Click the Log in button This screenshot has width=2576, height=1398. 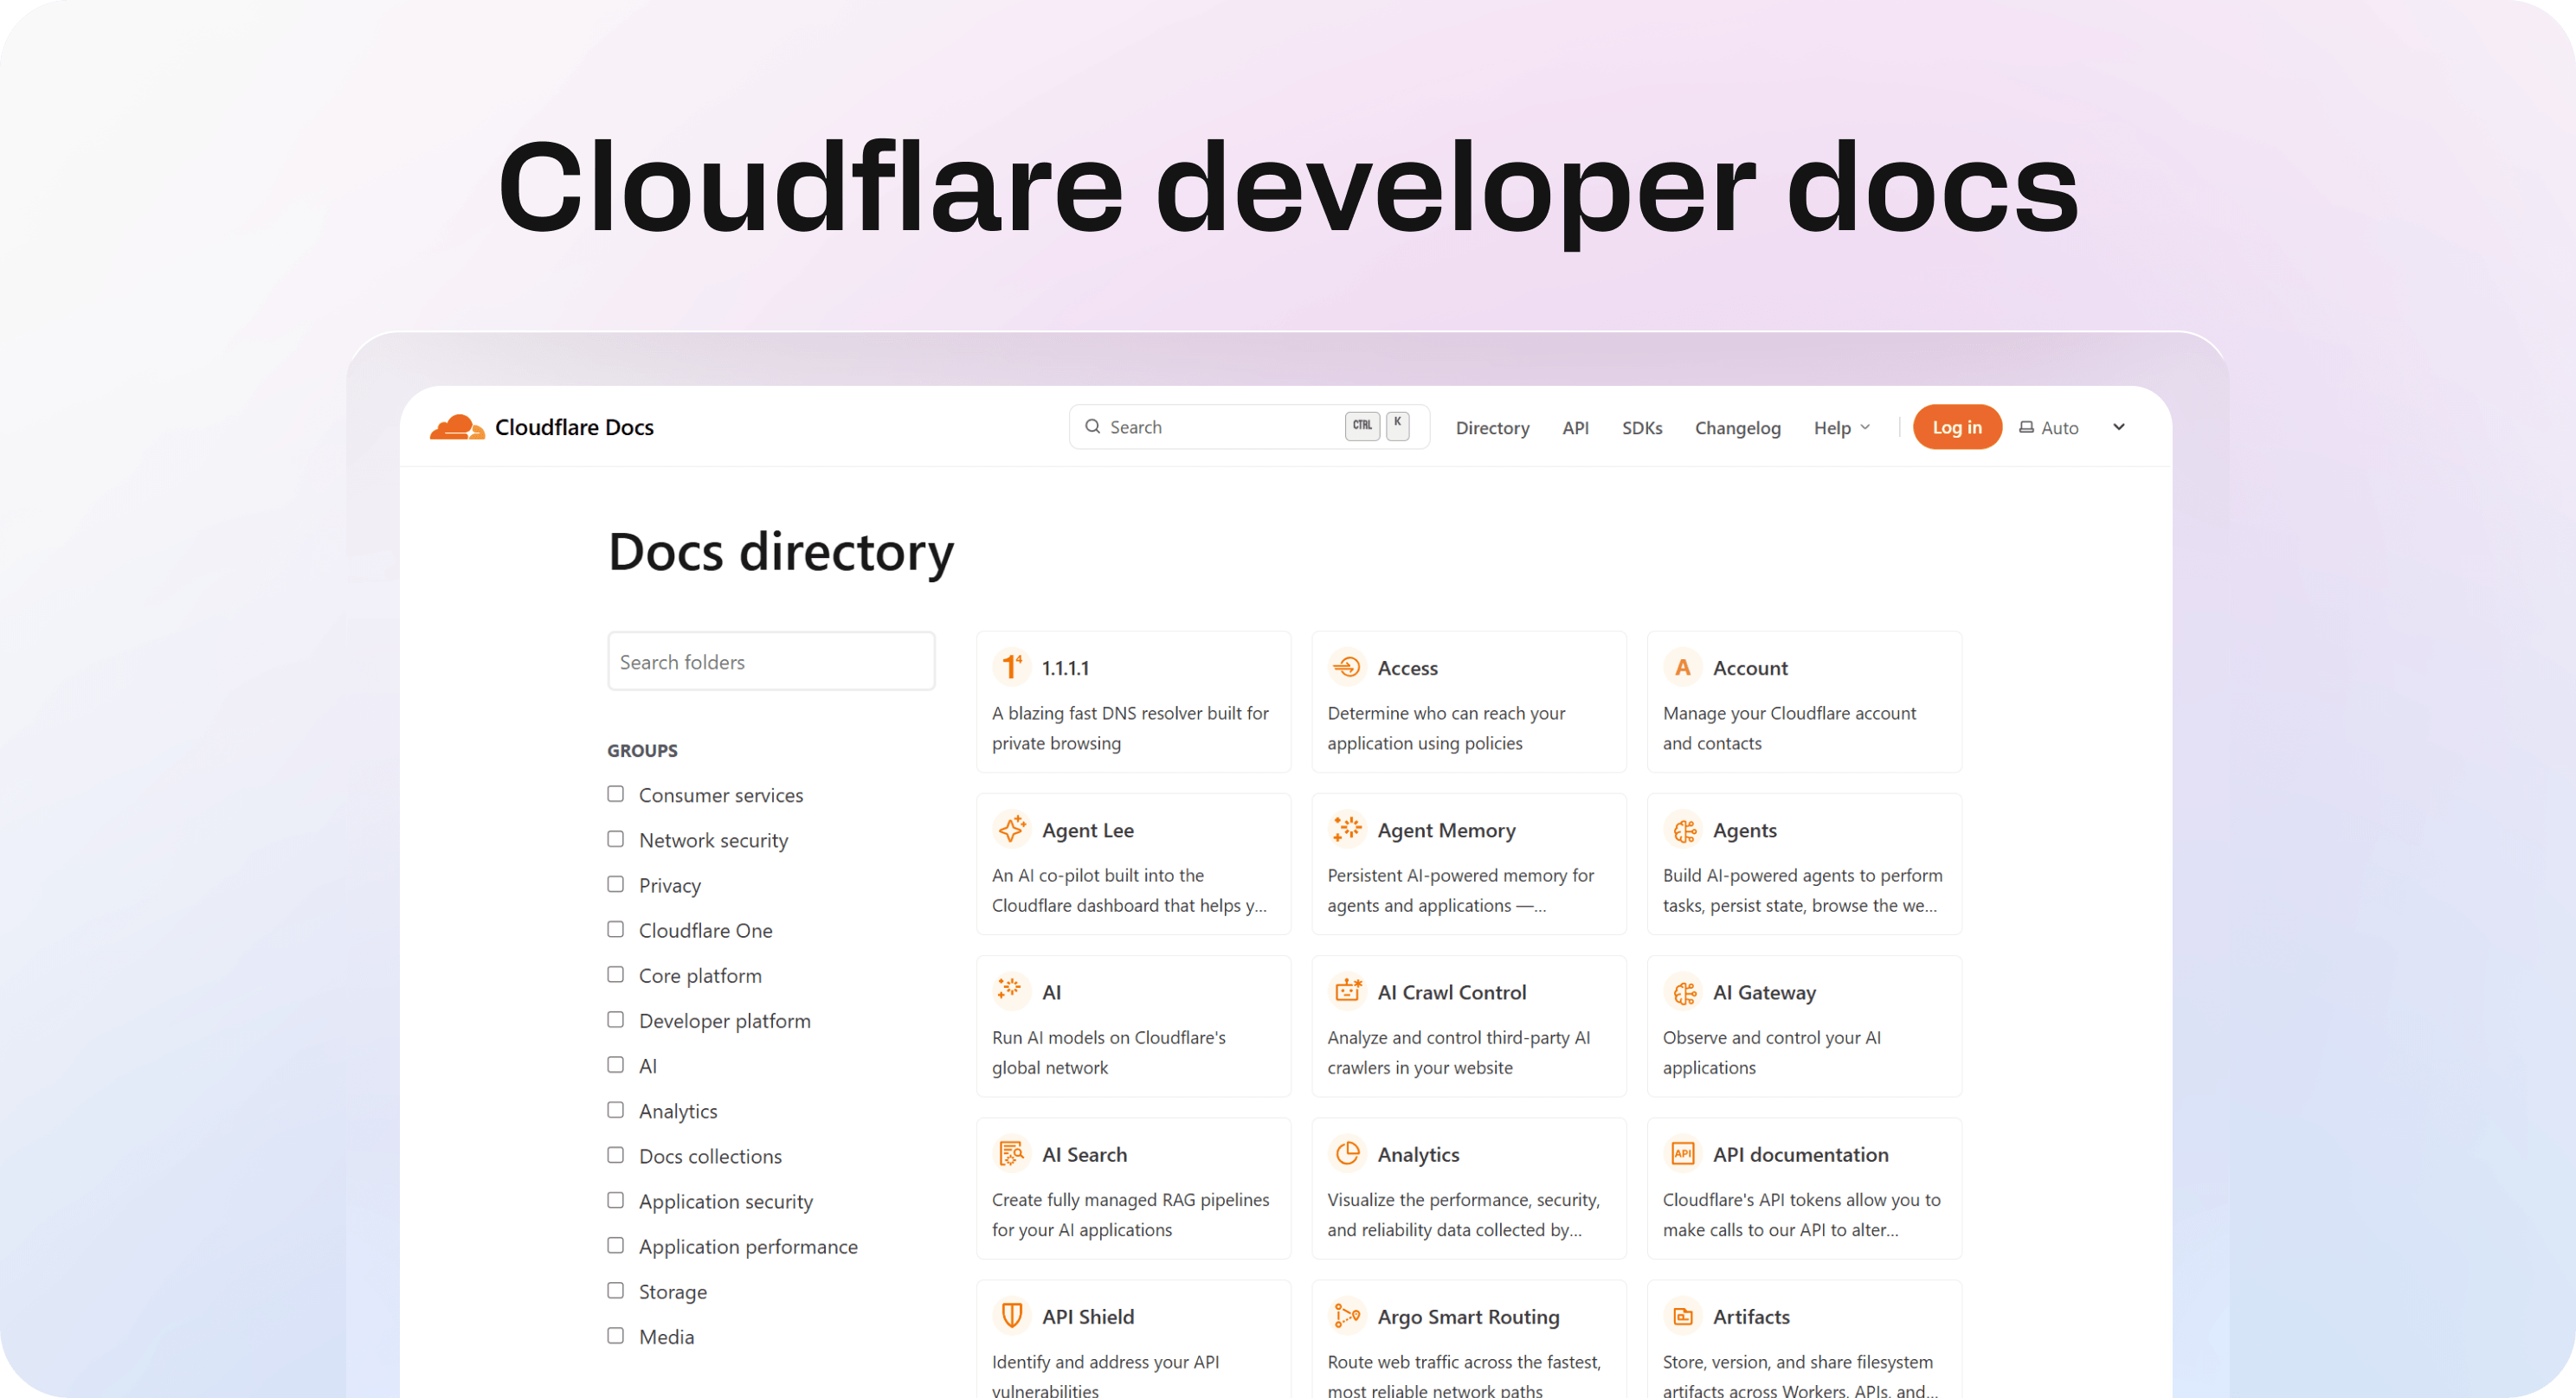click(1956, 426)
